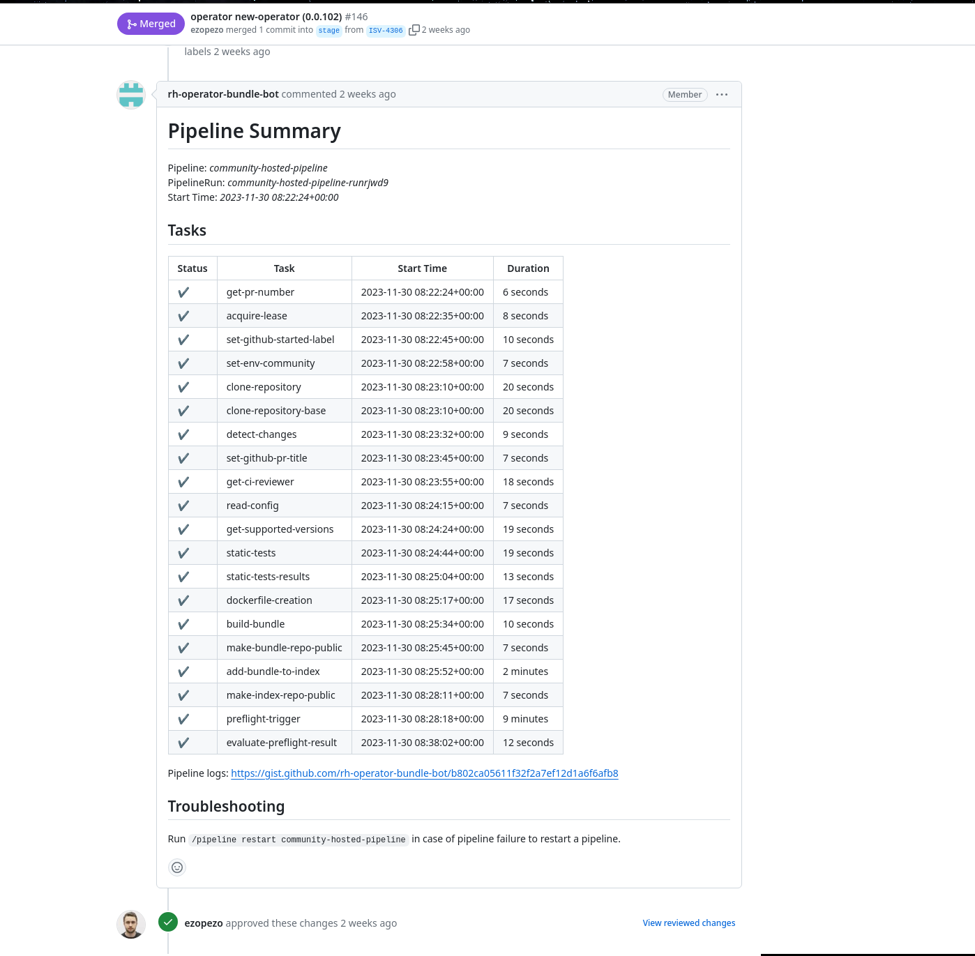Click the Member badge on comment
Image resolution: width=975 pixels, height=956 pixels.
[685, 95]
